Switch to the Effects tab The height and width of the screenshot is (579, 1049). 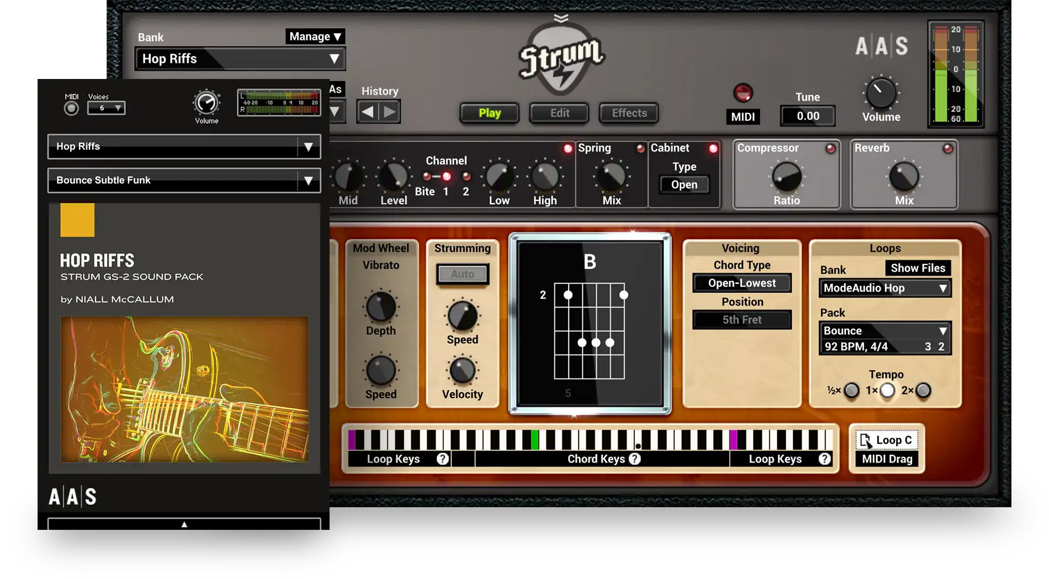pyautogui.click(x=629, y=113)
